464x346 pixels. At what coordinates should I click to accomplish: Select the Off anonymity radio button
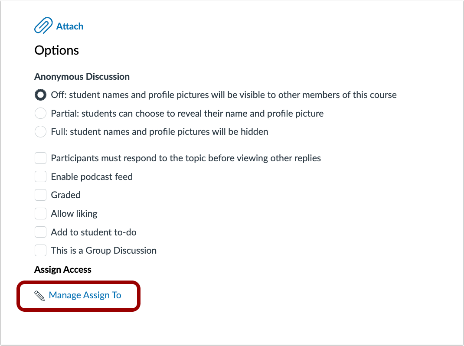pyautogui.click(x=40, y=95)
